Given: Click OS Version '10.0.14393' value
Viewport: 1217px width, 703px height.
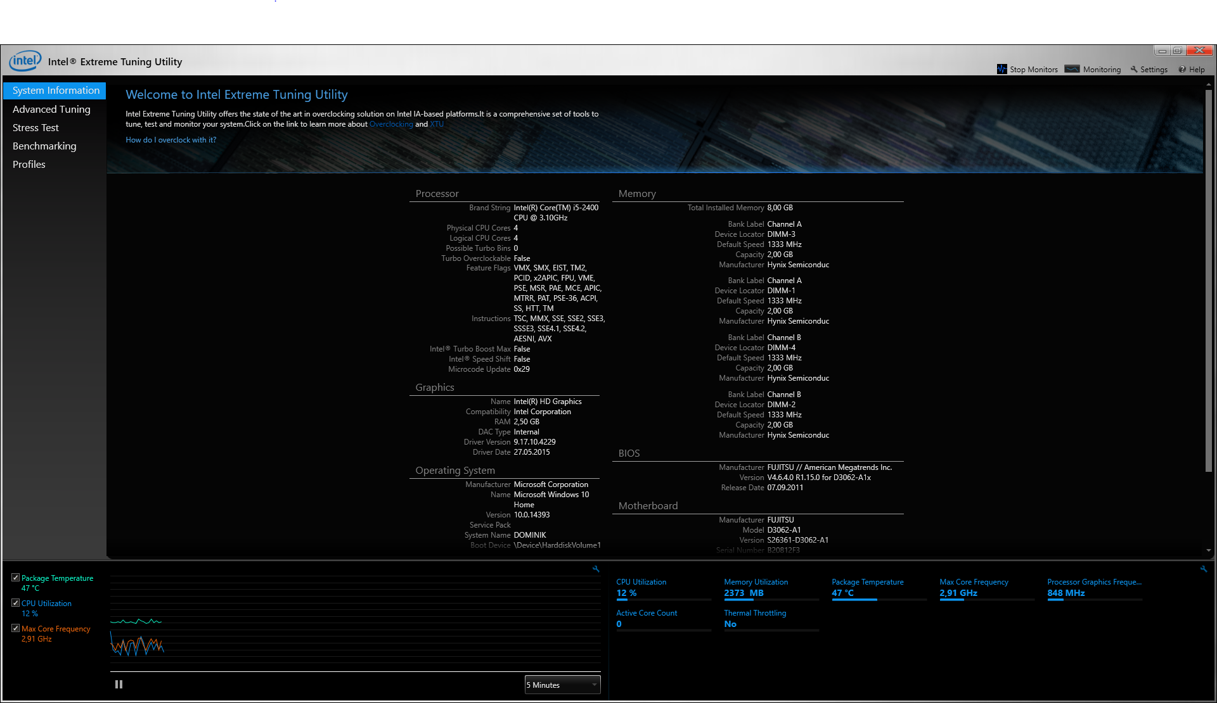Looking at the screenshot, I should tap(531, 515).
